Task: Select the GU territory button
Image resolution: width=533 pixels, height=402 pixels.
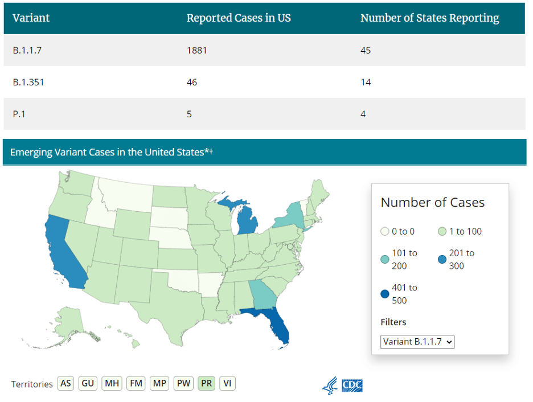Action: 88,383
